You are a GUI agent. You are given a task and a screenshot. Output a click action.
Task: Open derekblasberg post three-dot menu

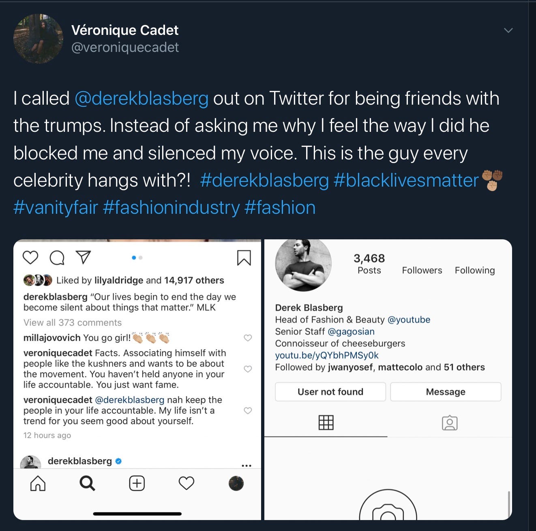pos(247,466)
